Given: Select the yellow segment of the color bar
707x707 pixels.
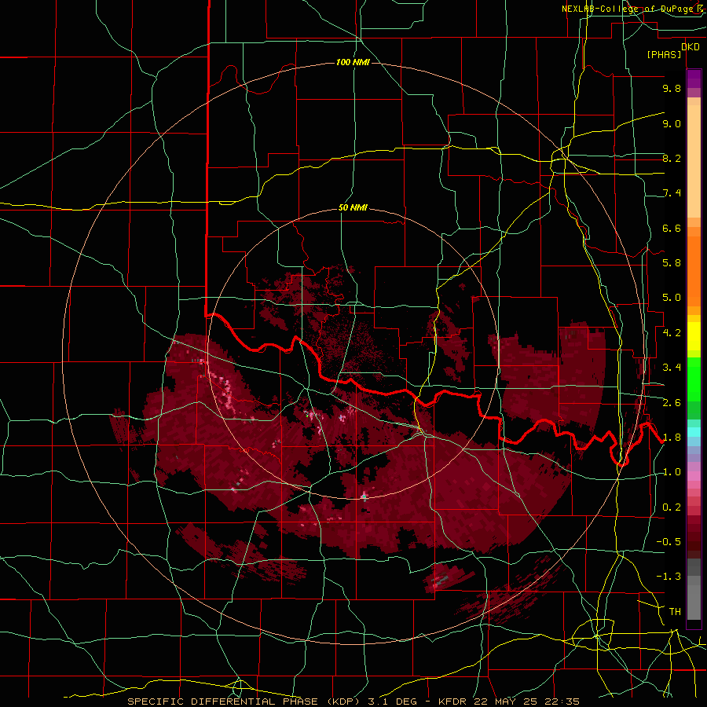Looking at the screenshot, I should pos(694,336).
